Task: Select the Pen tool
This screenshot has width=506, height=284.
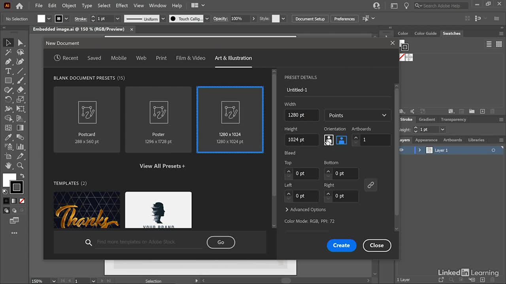Action: click(8, 62)
